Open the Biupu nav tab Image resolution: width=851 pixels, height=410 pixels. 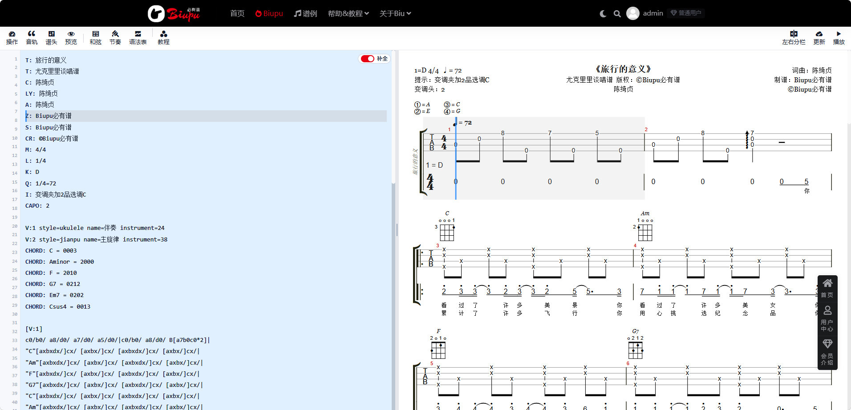click(x=269, y=13)
